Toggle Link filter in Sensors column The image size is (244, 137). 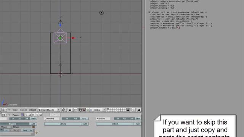coord(26,118)
